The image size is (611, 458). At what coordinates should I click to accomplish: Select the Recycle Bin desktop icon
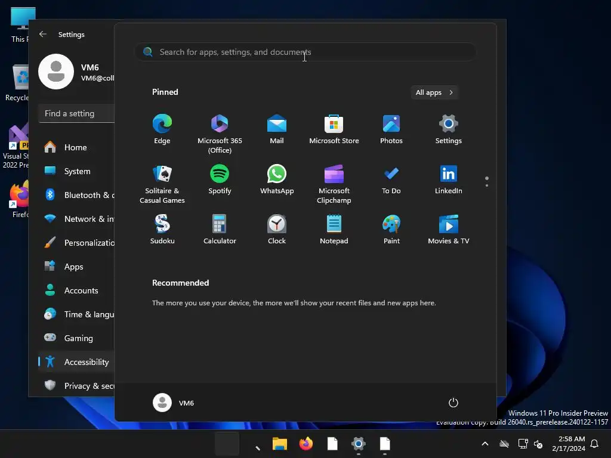pyautogui.click(x=16, y=83)
